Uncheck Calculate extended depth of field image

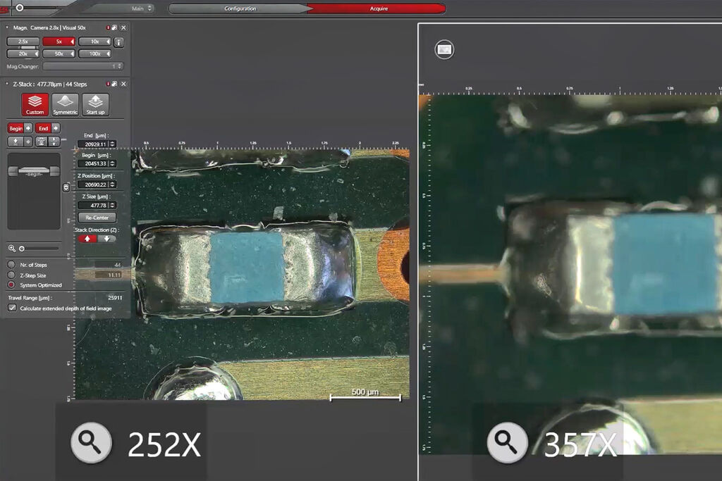click(12, 308)
